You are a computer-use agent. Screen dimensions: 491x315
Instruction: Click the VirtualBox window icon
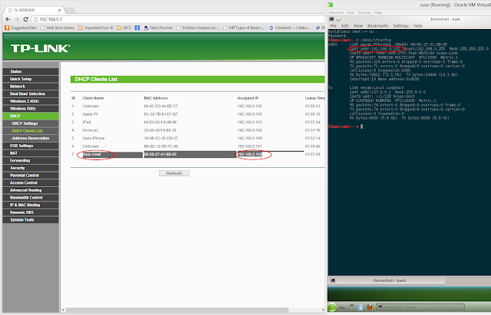click(x=331, y=5)
